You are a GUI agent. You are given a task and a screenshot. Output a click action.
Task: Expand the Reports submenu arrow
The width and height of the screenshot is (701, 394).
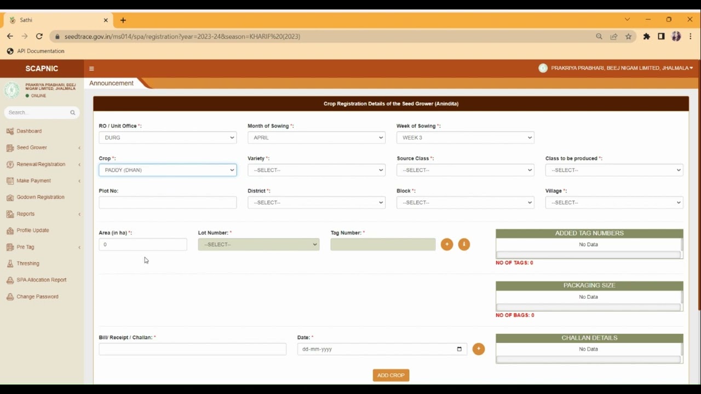[x=79, y=214]
